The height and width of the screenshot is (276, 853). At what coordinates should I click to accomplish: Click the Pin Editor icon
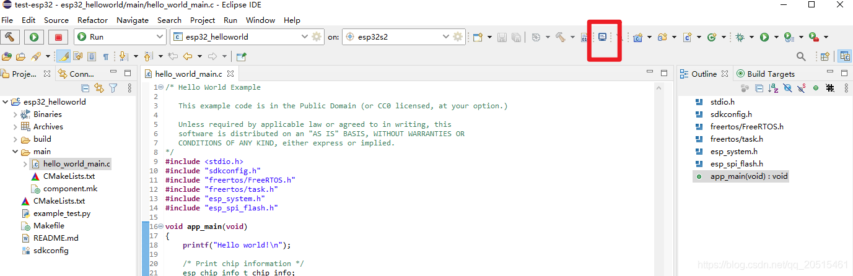[x=241, y=56]
